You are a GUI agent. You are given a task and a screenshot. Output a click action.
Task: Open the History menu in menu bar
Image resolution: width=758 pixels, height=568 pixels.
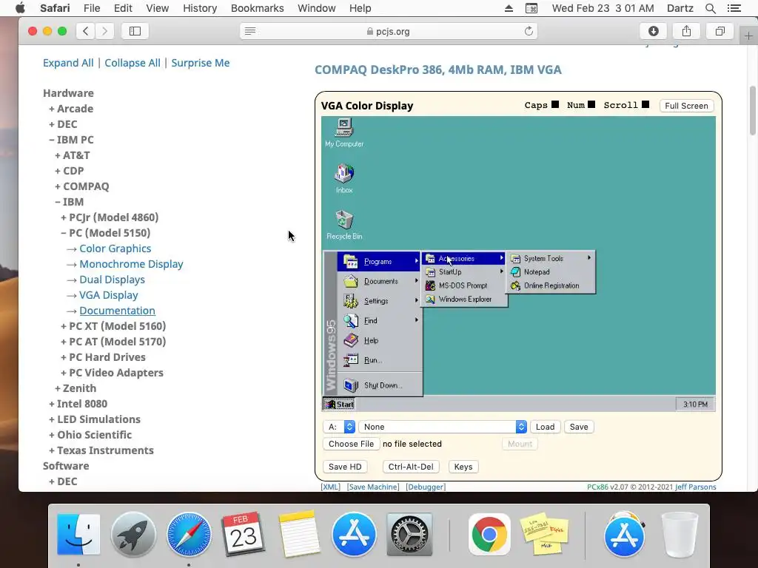(200, 8)
